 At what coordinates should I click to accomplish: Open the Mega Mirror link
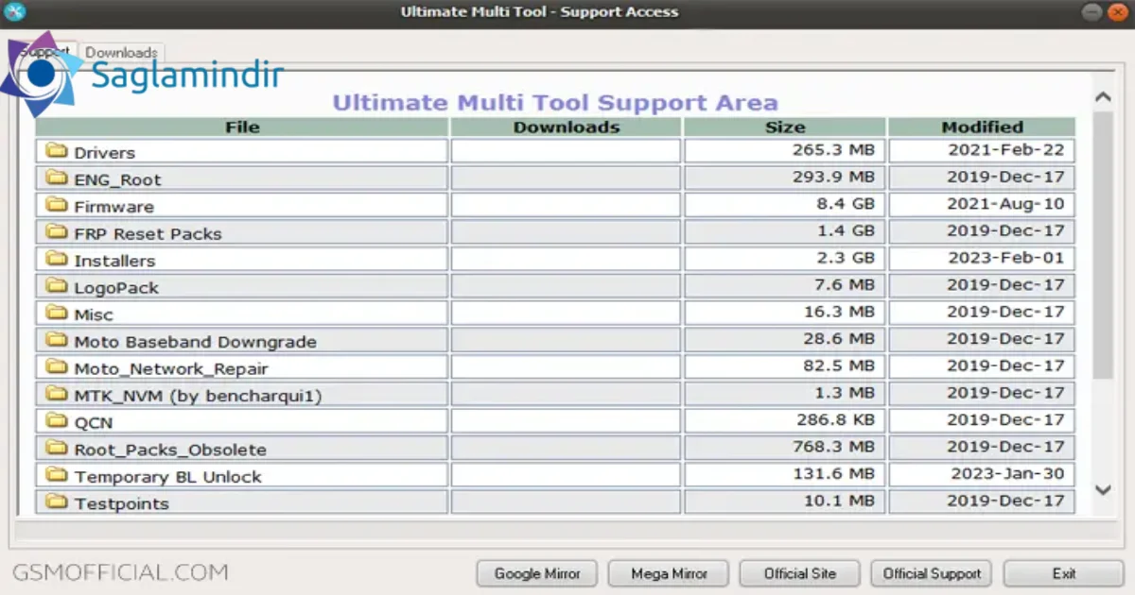[669, 573]
